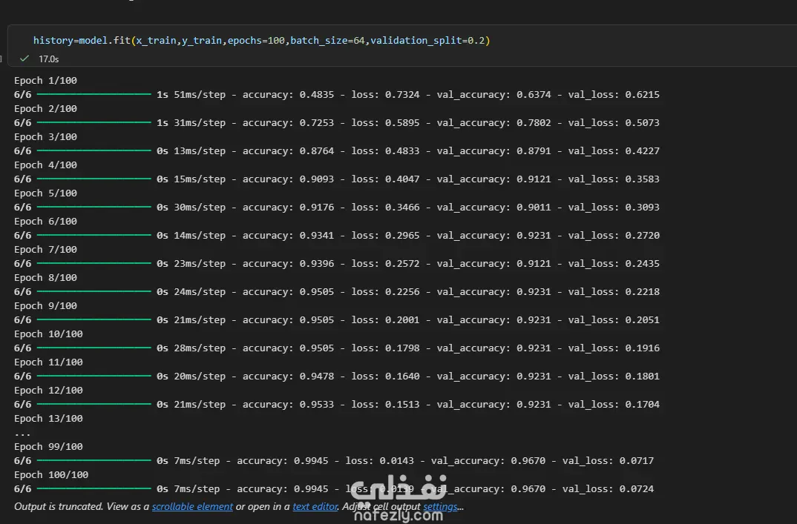Click the '1s 31ms/step' timing text
This screenshot has width=797, height=524.
[191, 123]
